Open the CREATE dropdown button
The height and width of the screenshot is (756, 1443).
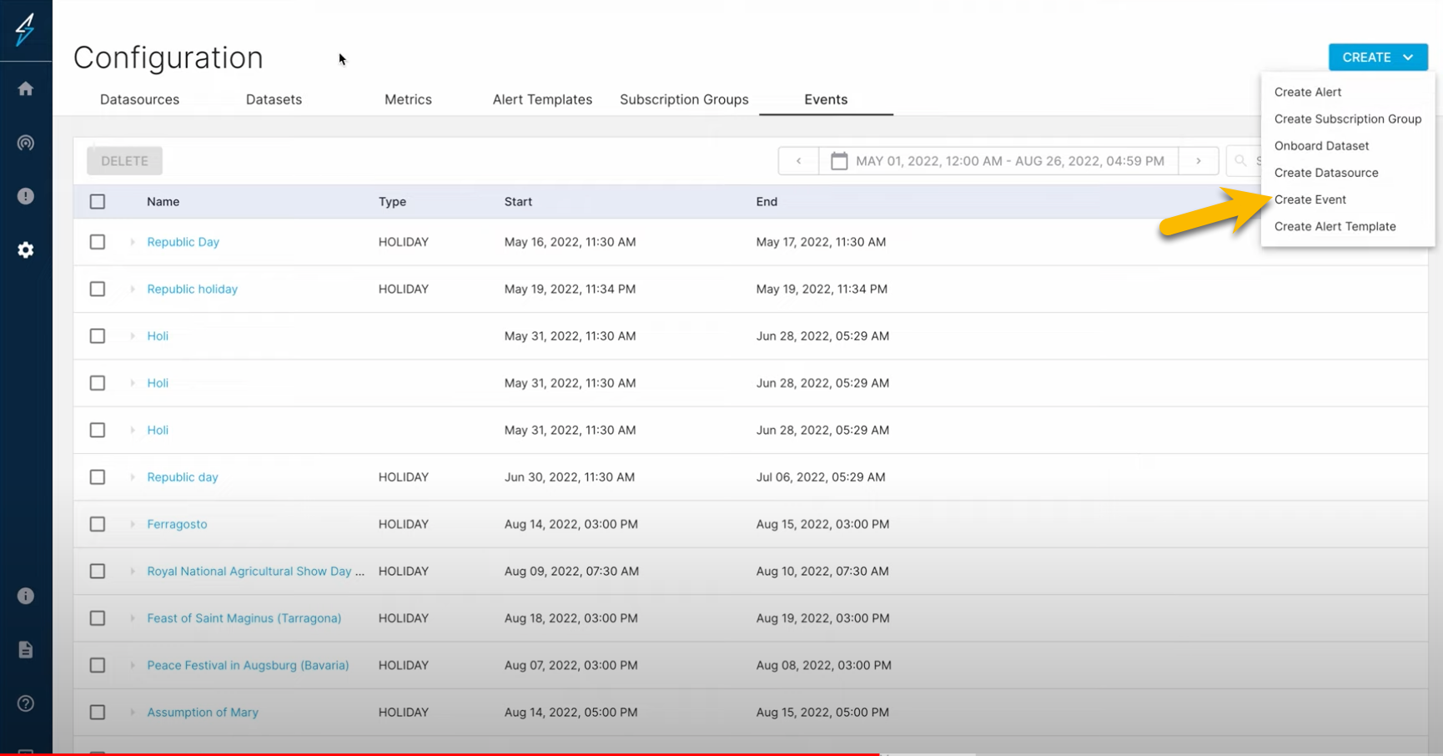point(1378,58)
